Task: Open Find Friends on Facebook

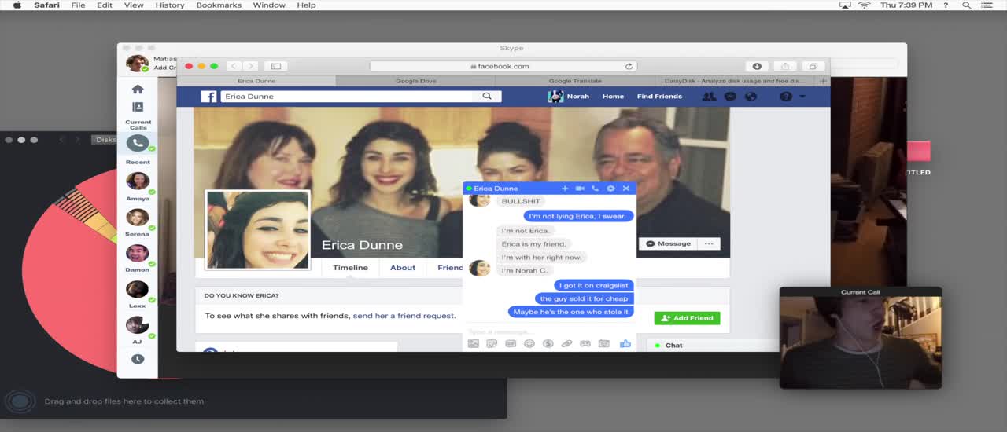Action: click(x=659, y=97)
